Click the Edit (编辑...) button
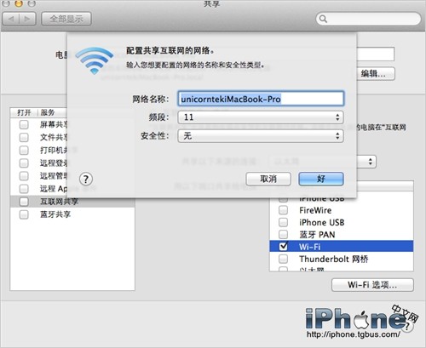 click(375, 74)
